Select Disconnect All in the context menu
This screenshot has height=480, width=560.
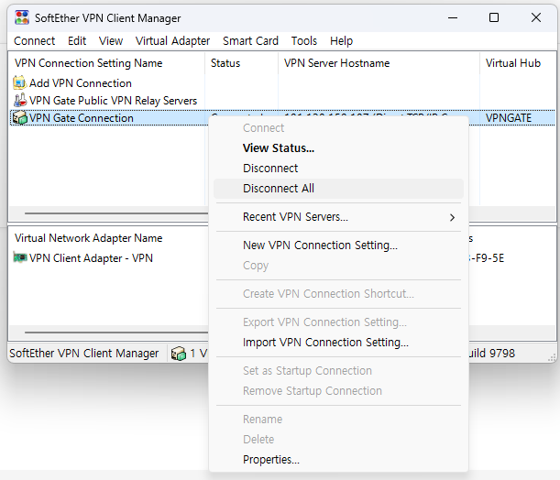(x=338, y=189)
